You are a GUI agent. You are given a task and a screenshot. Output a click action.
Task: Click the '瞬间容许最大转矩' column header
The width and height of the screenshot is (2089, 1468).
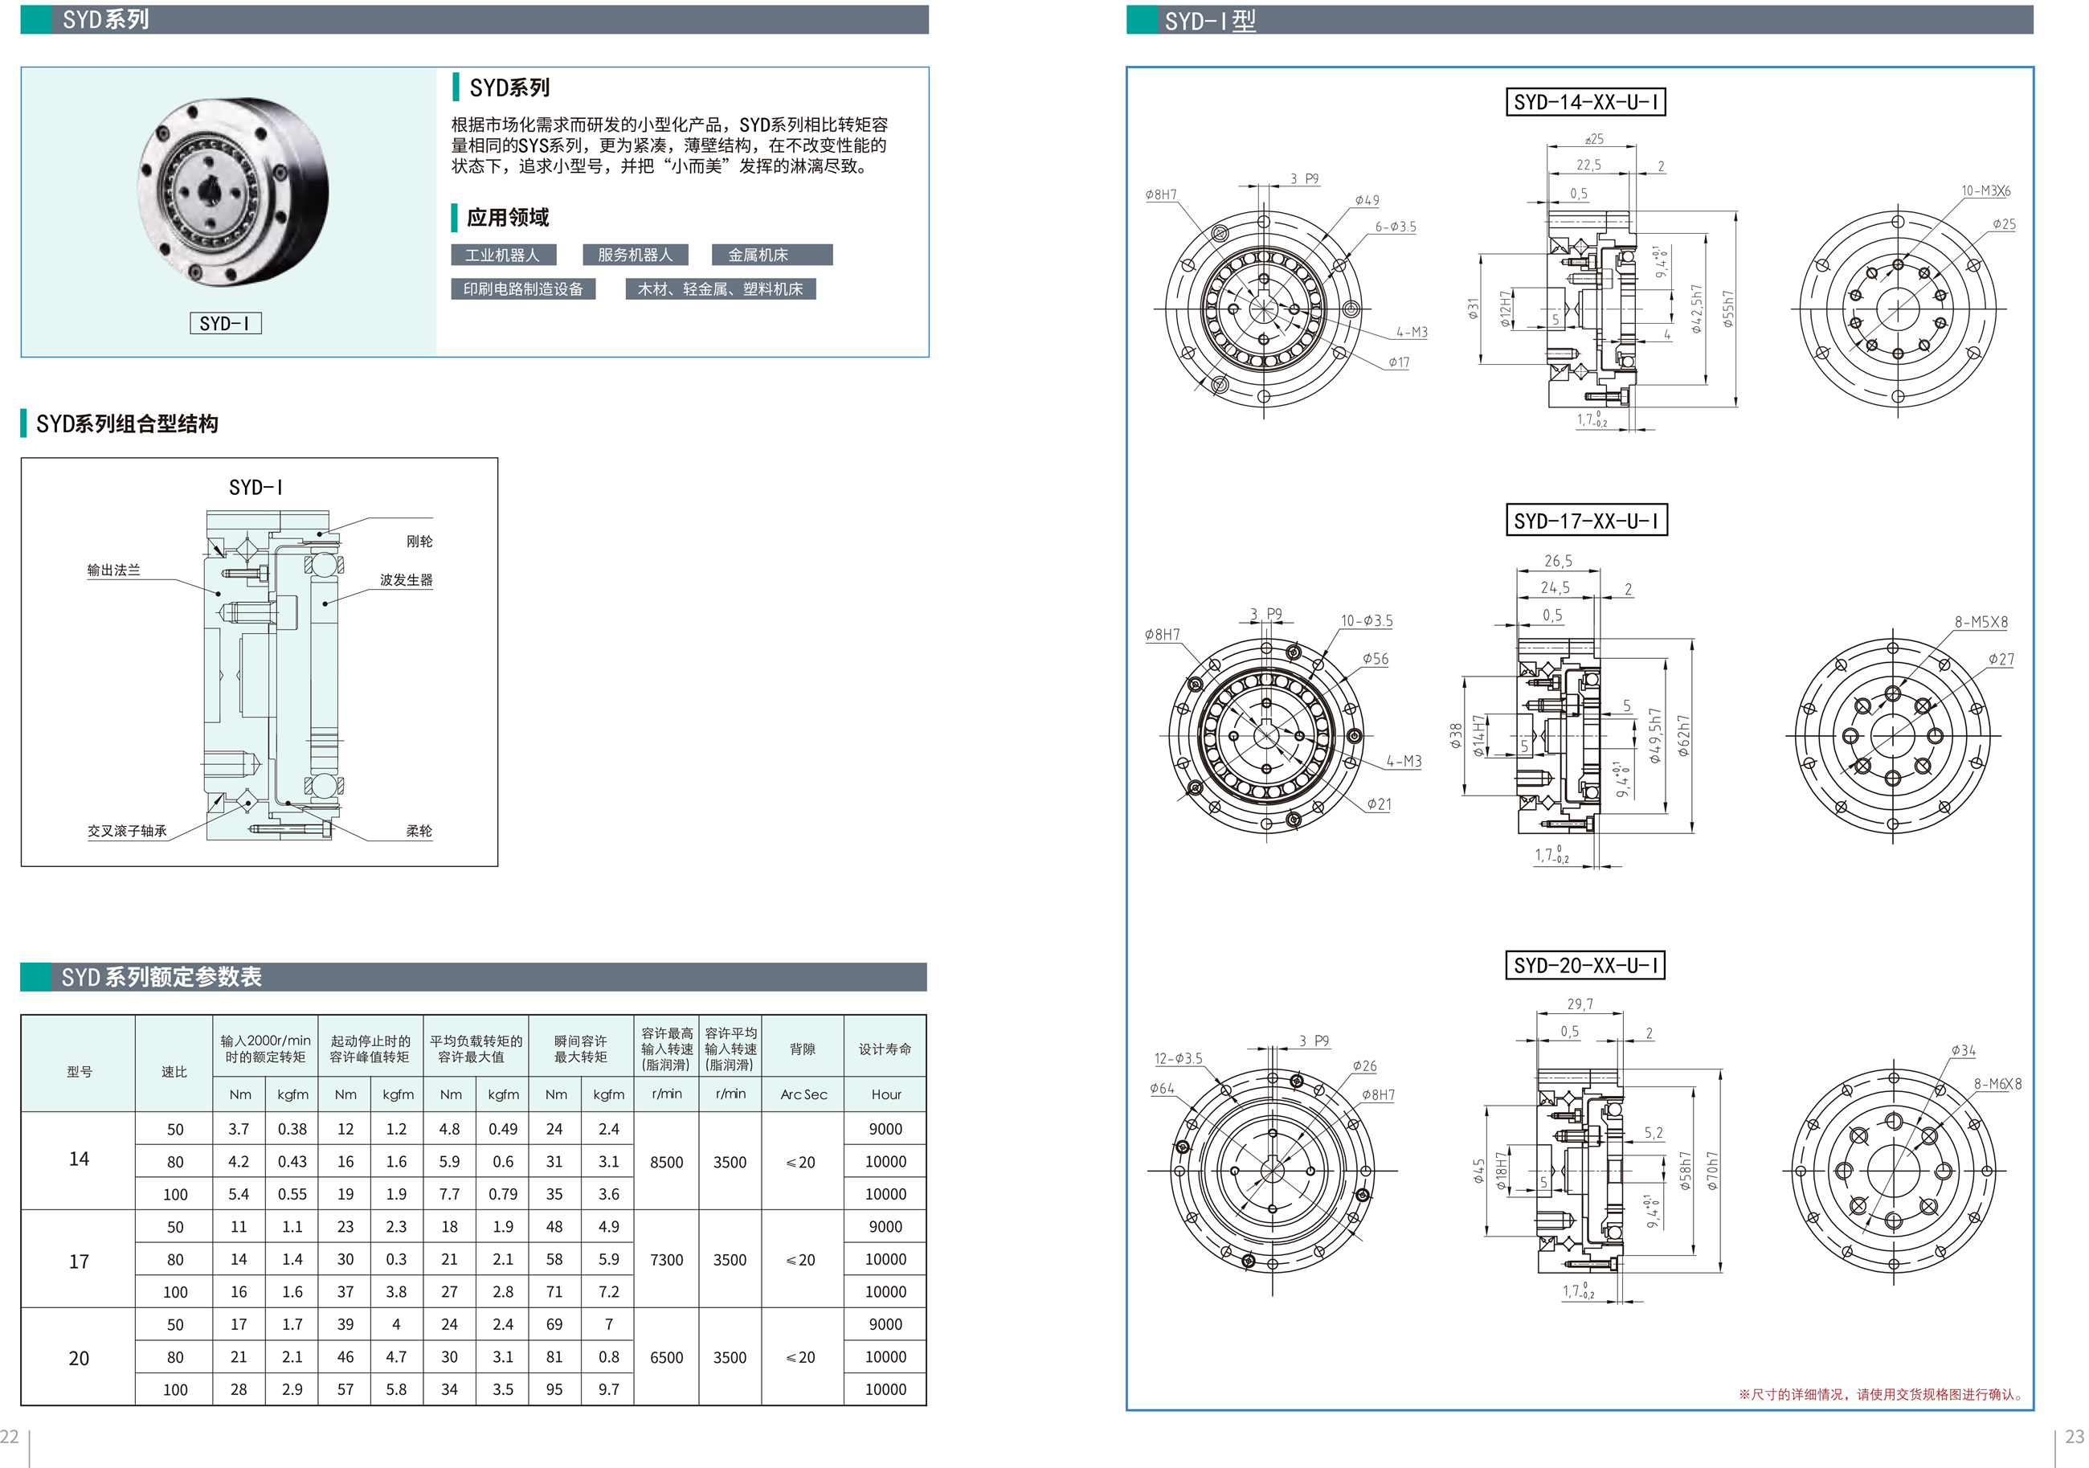pyautogui.click(x=580, y=1049)
